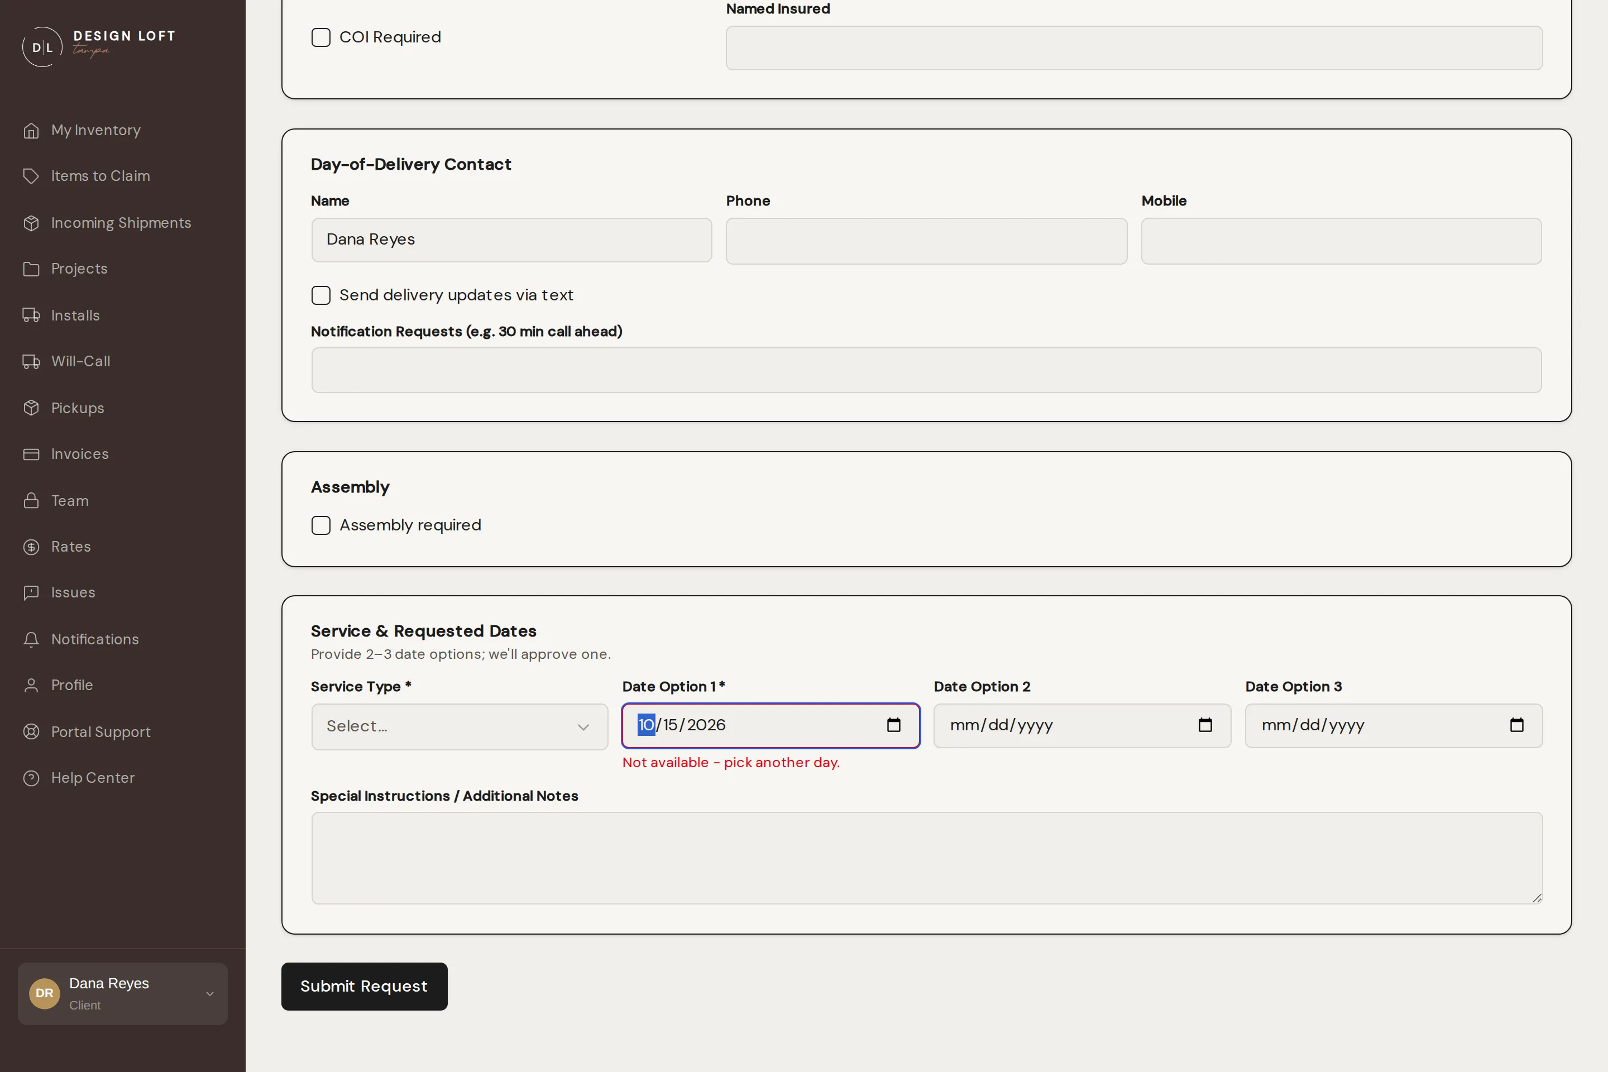Open the Notifications page
This screenshot has height=1072, width=1608.
95,639
